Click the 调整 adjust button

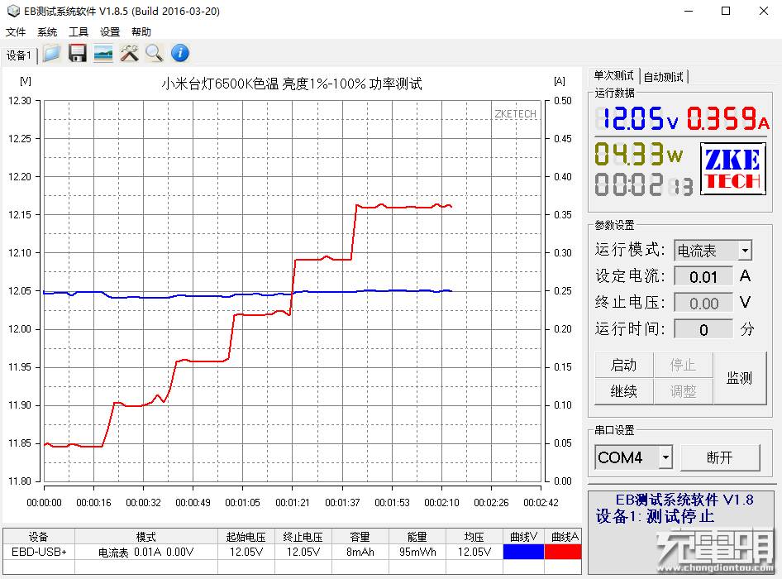tap(683, 390)
